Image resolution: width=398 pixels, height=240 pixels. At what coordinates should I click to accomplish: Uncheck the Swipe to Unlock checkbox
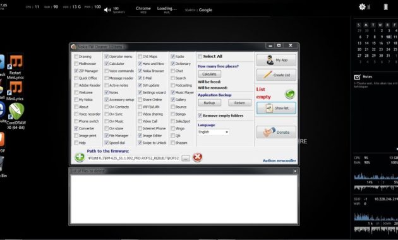pos(140,143)
